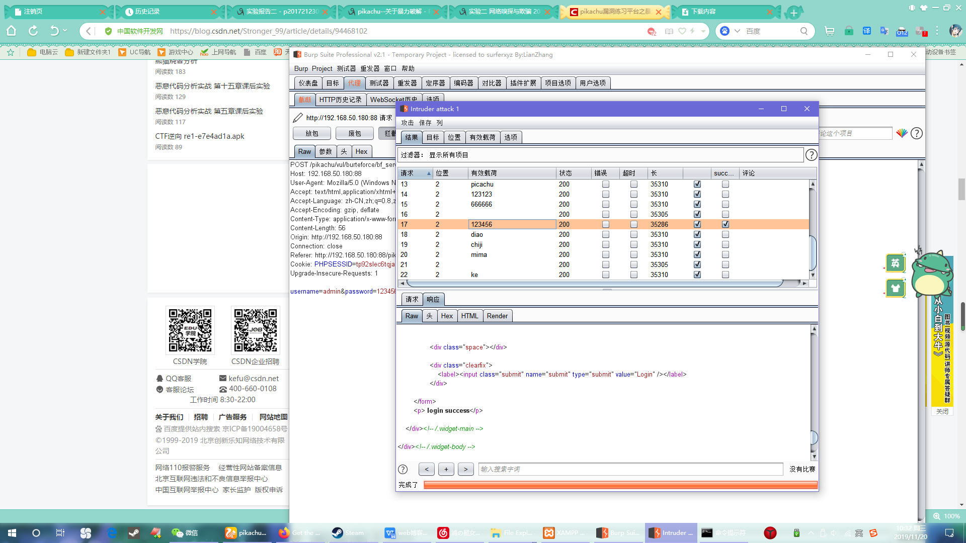Click the 放包 forward button

pos(312,133)
